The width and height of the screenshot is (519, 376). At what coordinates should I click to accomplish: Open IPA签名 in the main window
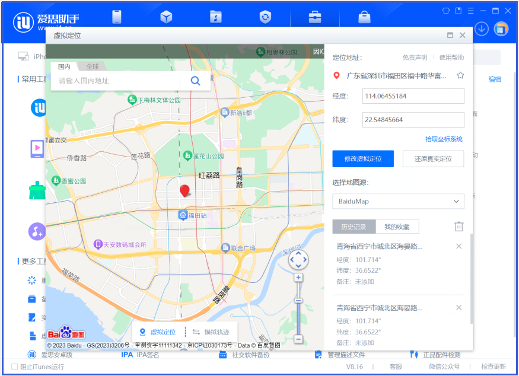click(141, 355)
